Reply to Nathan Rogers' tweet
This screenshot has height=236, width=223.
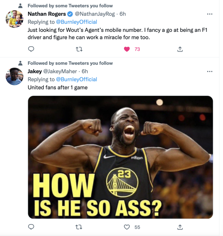[x=31, y=49]
